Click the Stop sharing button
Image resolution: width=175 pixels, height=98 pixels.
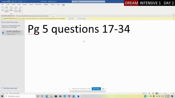pos(96,89)
